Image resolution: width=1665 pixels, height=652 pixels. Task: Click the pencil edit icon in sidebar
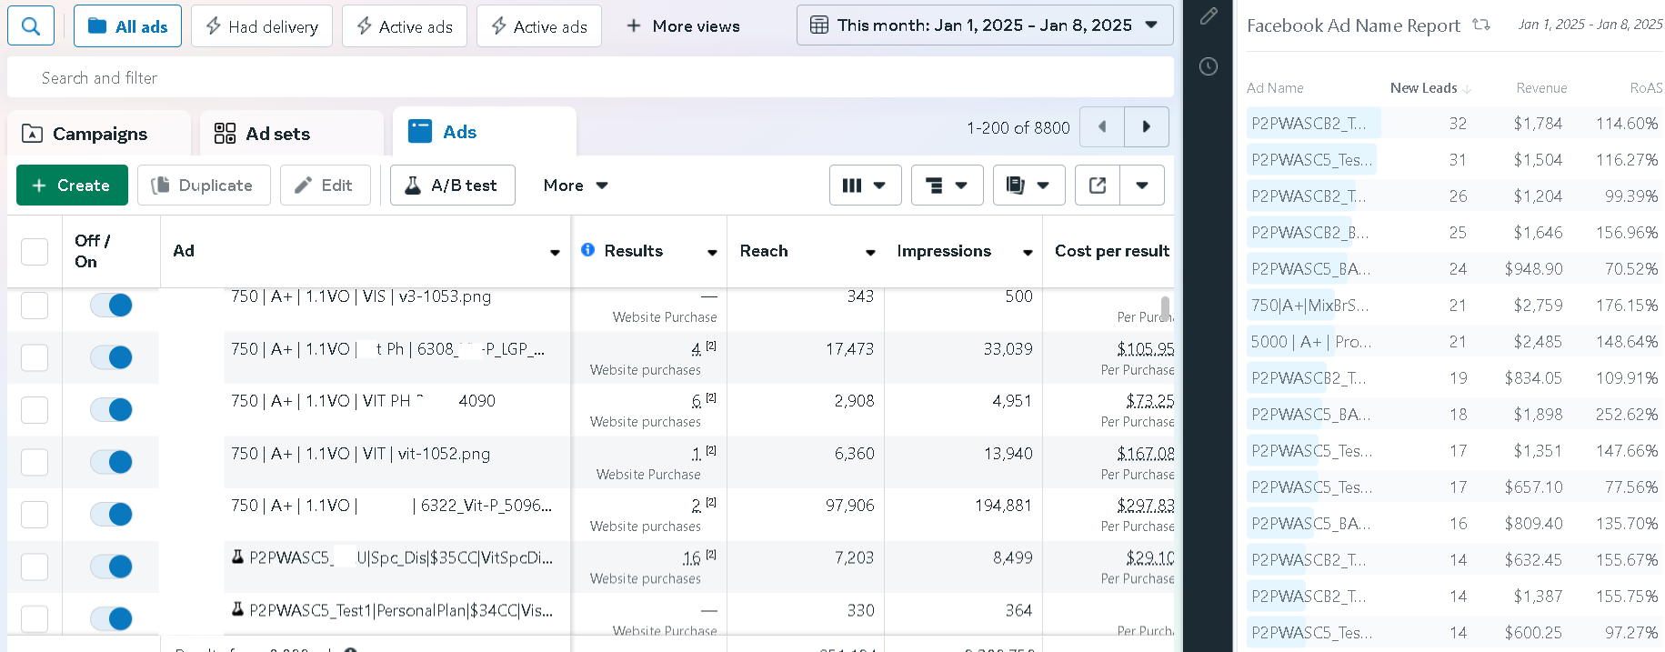[x=1209, y=16]
